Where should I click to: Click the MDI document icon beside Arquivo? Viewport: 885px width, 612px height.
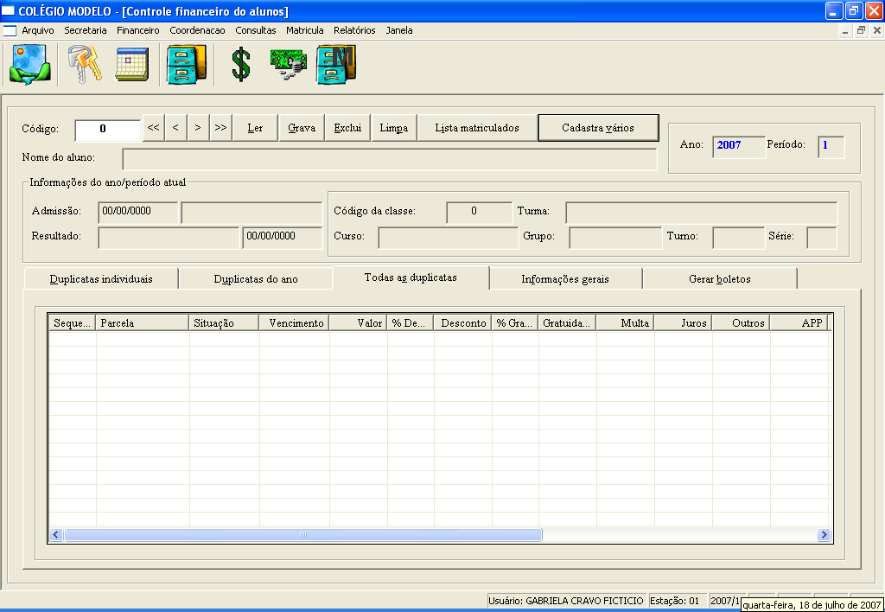point(10,30)
